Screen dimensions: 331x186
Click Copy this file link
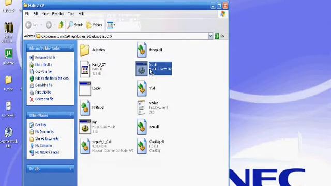pyautogui.click(x=43, y=71)
